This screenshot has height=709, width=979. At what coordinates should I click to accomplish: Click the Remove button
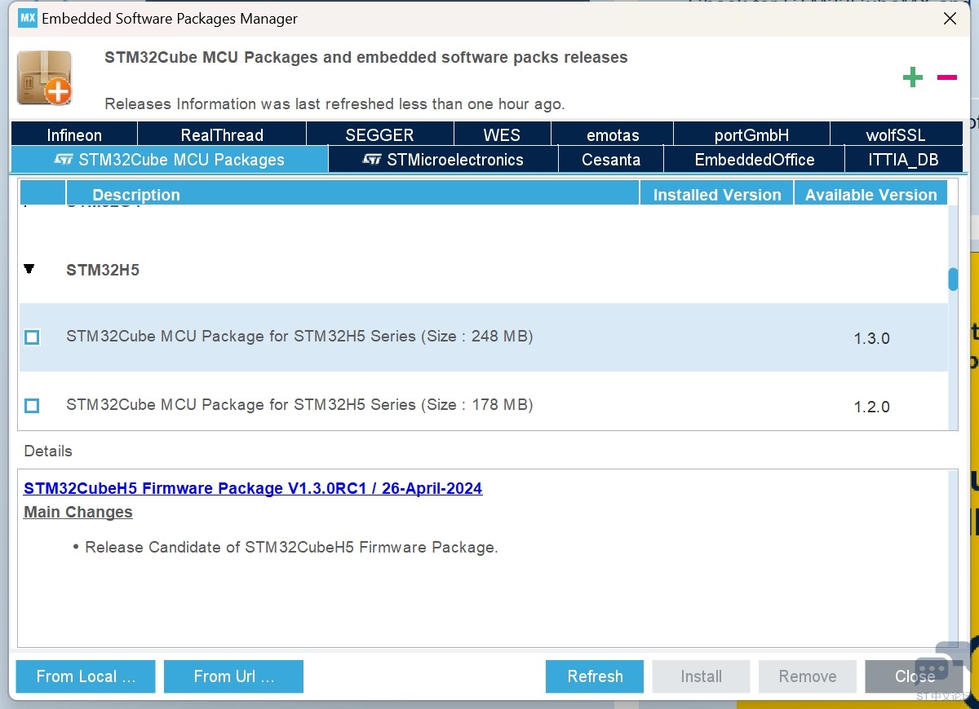tap(807, 676)
